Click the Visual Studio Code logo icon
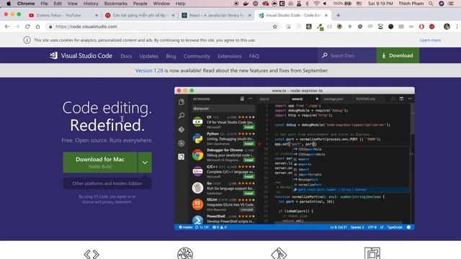The image size is (461, 259). (53, 55)
